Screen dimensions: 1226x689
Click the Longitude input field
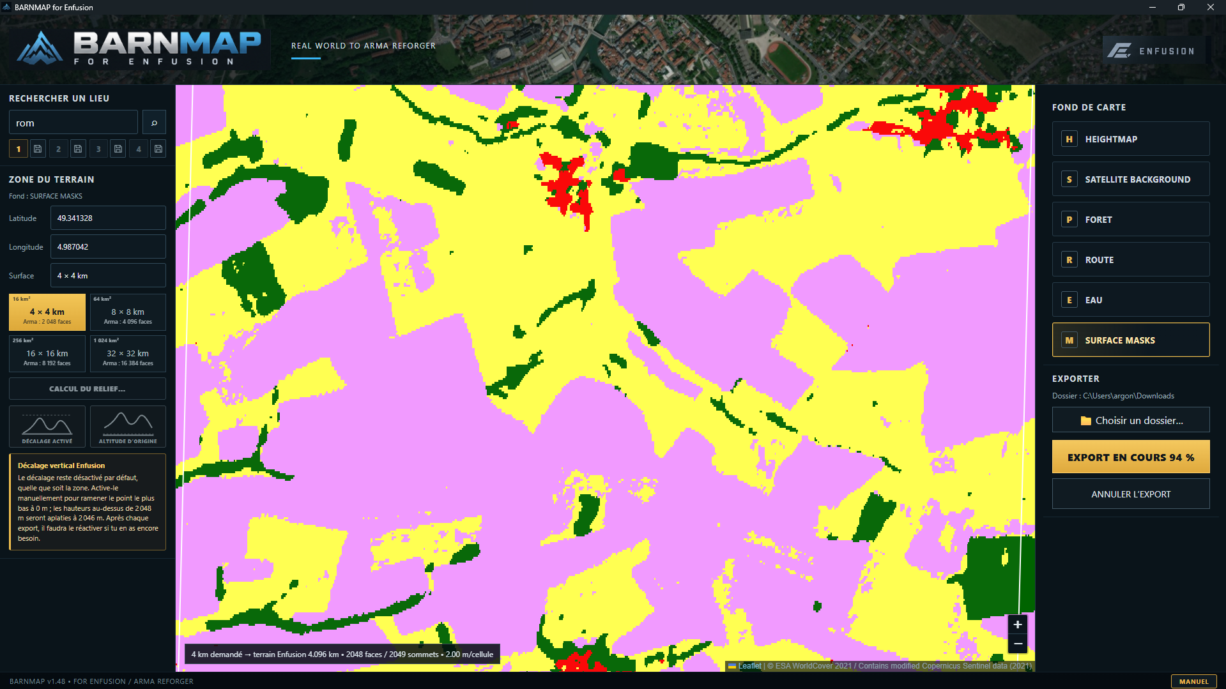108,247
